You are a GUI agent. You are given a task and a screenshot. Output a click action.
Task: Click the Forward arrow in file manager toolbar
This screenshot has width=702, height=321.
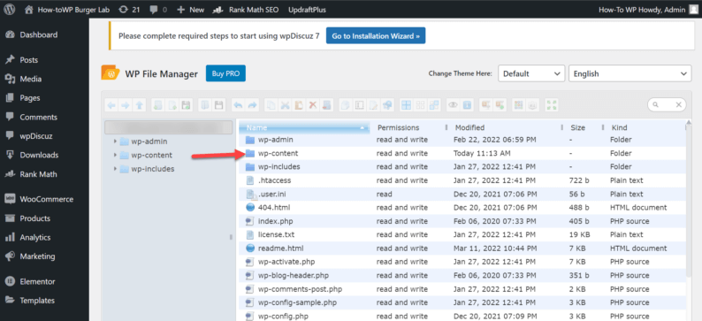[125, 105]
